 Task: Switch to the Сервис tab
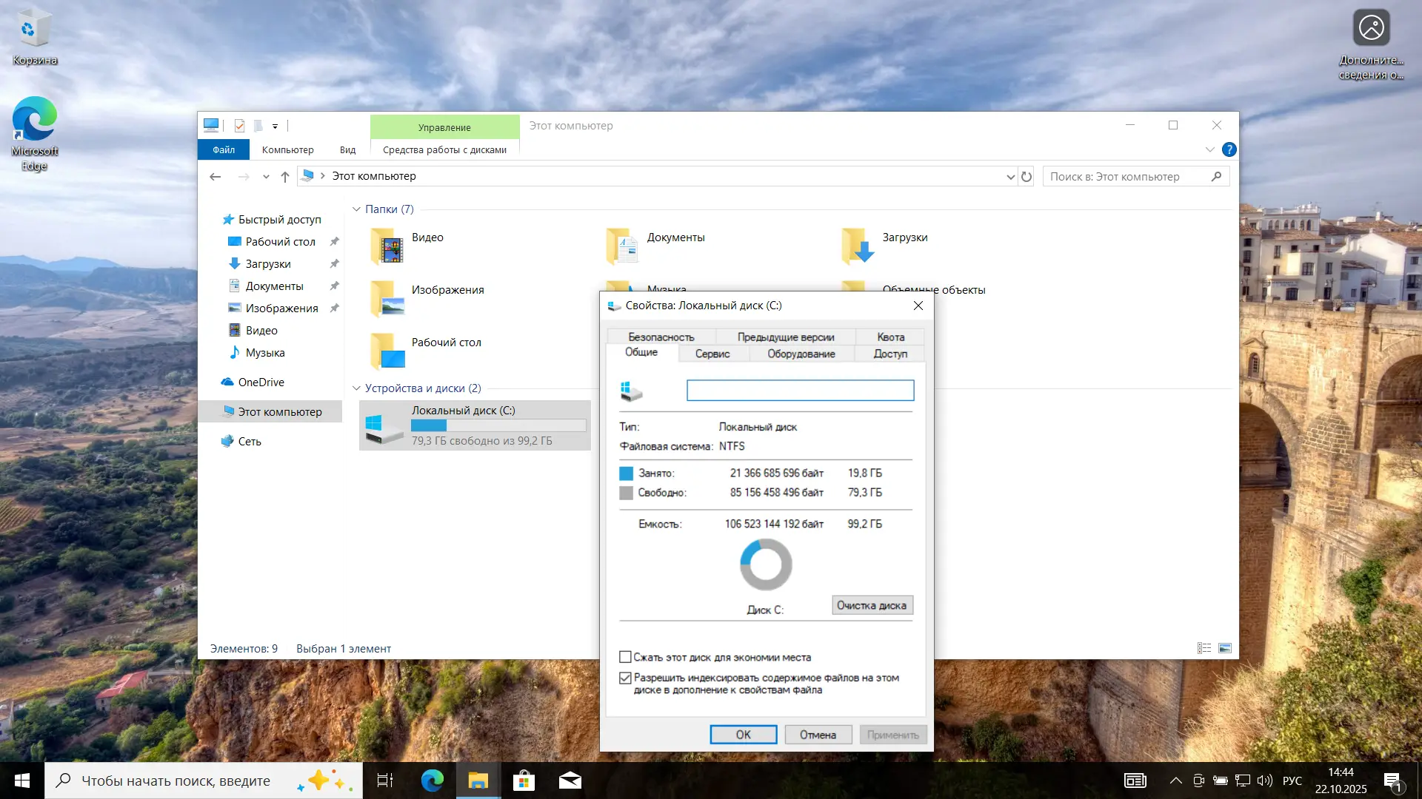pyautogui.click(x=712, y=354)
